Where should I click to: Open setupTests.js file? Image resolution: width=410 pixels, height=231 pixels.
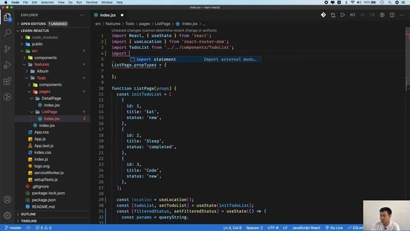tap(45, 180)
